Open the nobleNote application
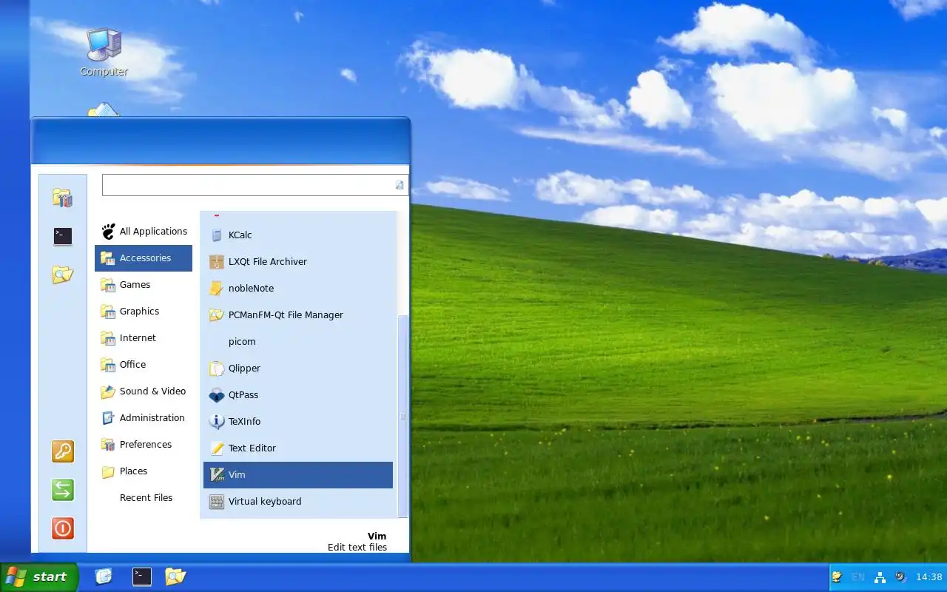The image size is (947, 592). point(298,288)
